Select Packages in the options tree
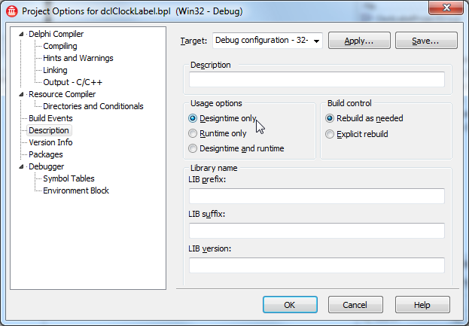Image resolution: width=469 pixels, height=326 pixels. click(x=46, y=154)
